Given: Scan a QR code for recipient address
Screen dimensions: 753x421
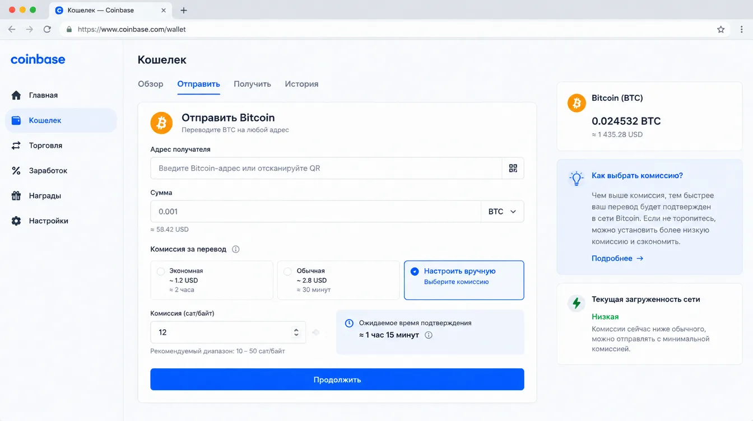Looking at the screenshot, I should point(513,169).
